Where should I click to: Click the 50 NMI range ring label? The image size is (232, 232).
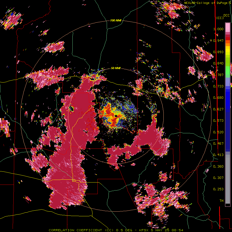point(116,68)
